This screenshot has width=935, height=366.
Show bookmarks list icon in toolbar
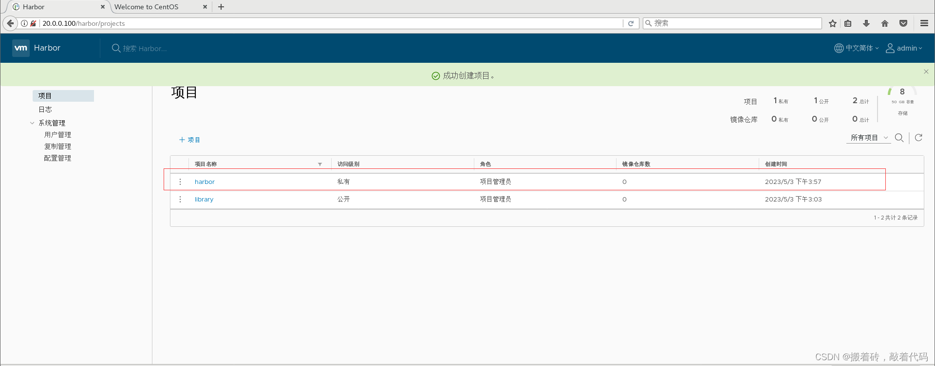pos(848,23)
